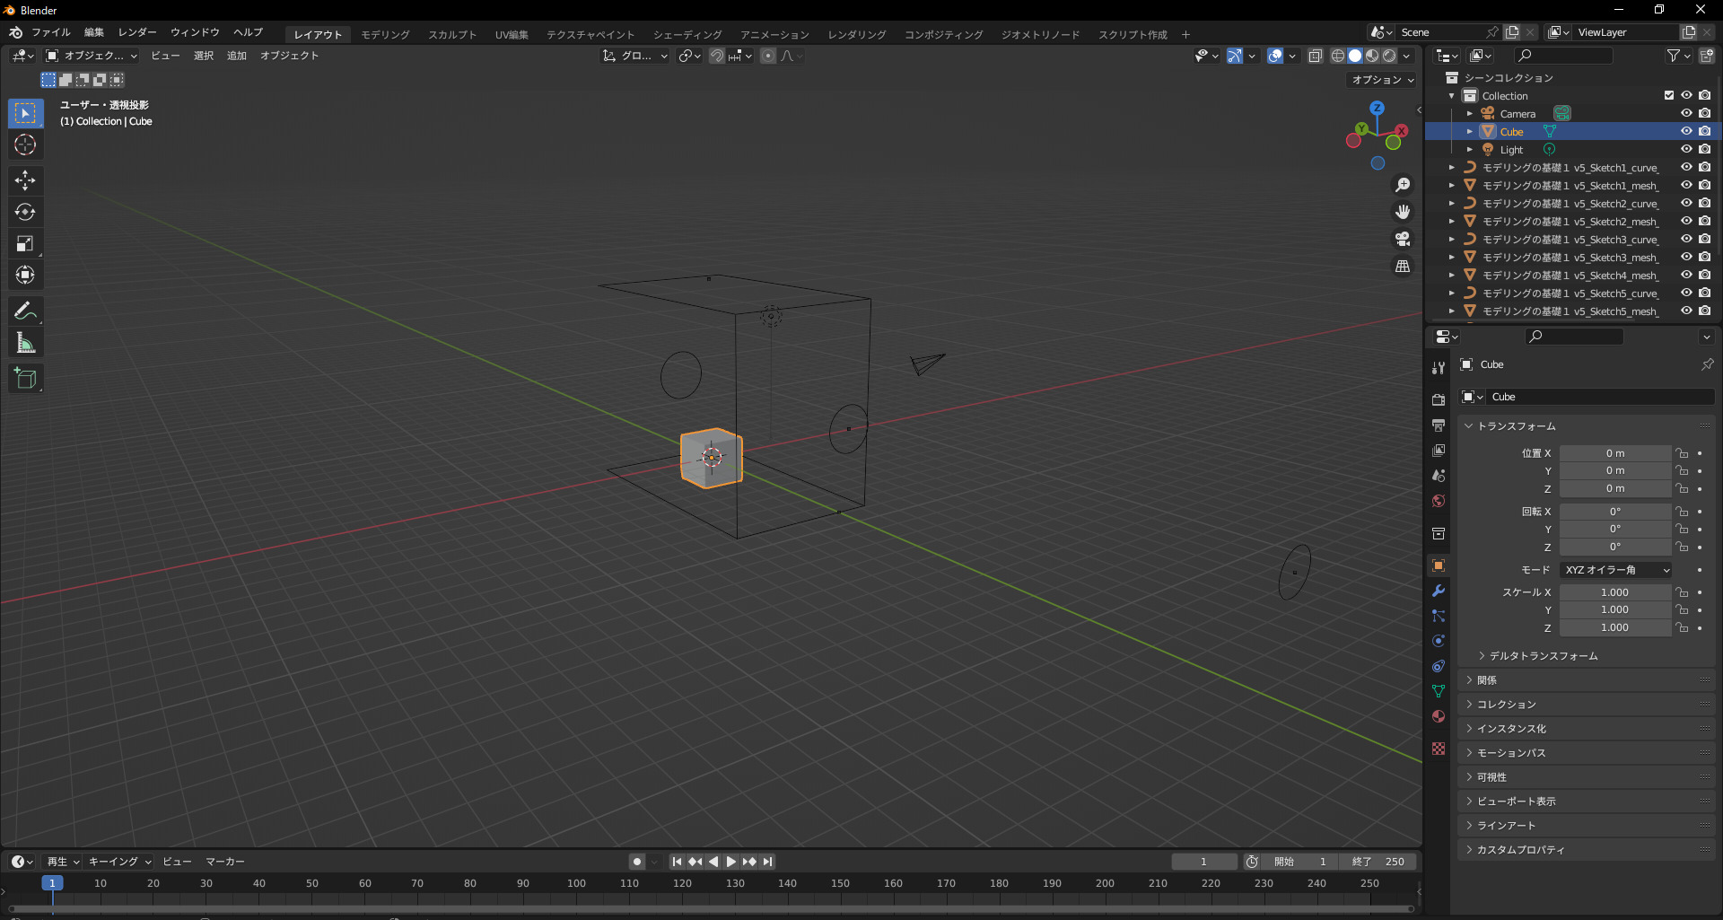This screenshot has width=1723, height=920.
Task: Click the Location Z value field
Action: tap(1615, 488)
